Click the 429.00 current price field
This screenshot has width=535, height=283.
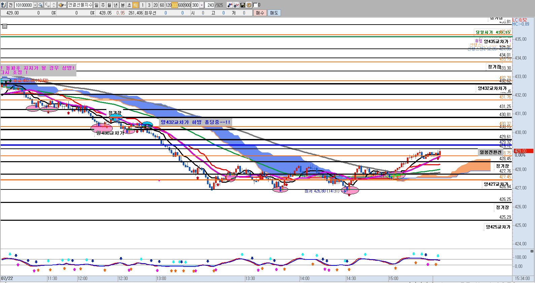[12, 13]
